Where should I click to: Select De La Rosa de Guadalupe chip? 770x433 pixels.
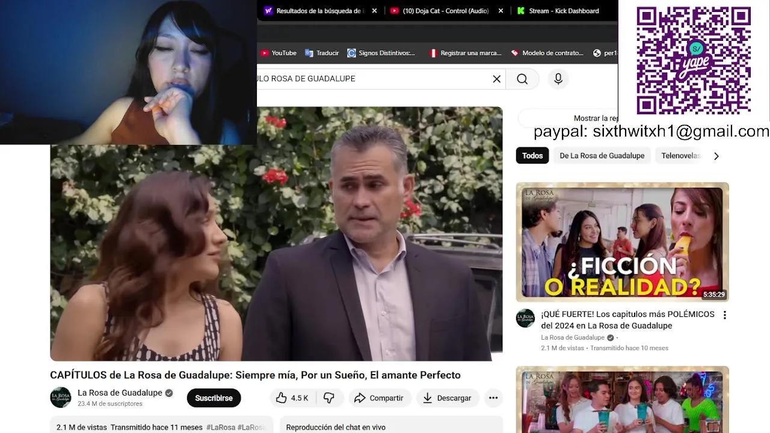click(602, 156)
